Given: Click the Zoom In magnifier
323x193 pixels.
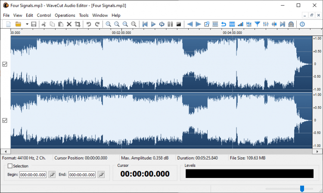Looking at the screenshot, I should [x=108, y=24].
